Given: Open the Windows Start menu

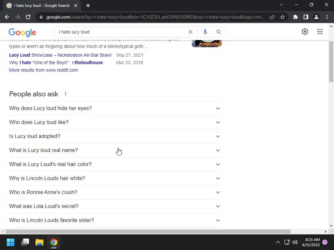Looking at the screenshot, I should point(10,242).
